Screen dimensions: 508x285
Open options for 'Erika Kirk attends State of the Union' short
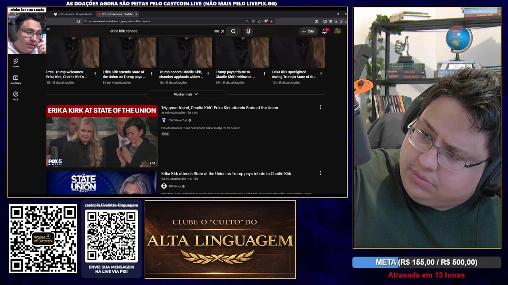[152, 74]
